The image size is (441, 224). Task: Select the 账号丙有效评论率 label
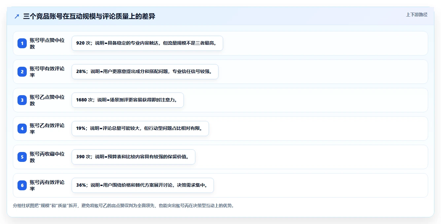47,185
